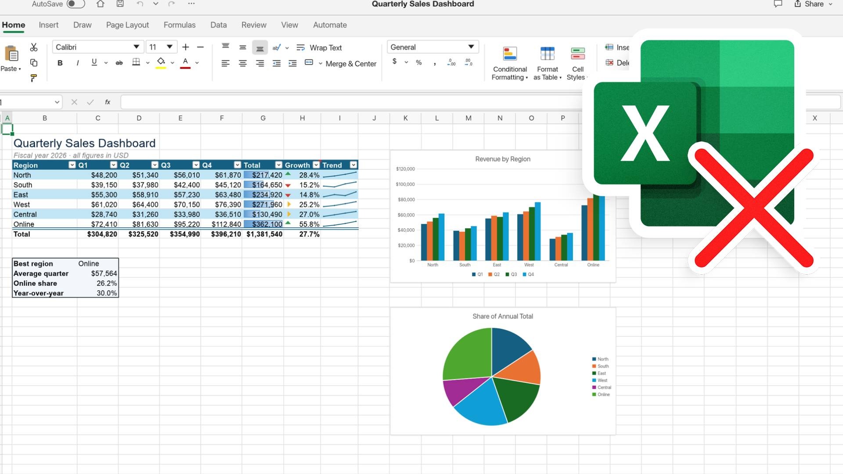Image resolution: width=843 pixels, height=474 pixels.
Task: Apply Bold formatting
Action: [x=60, y=63]
